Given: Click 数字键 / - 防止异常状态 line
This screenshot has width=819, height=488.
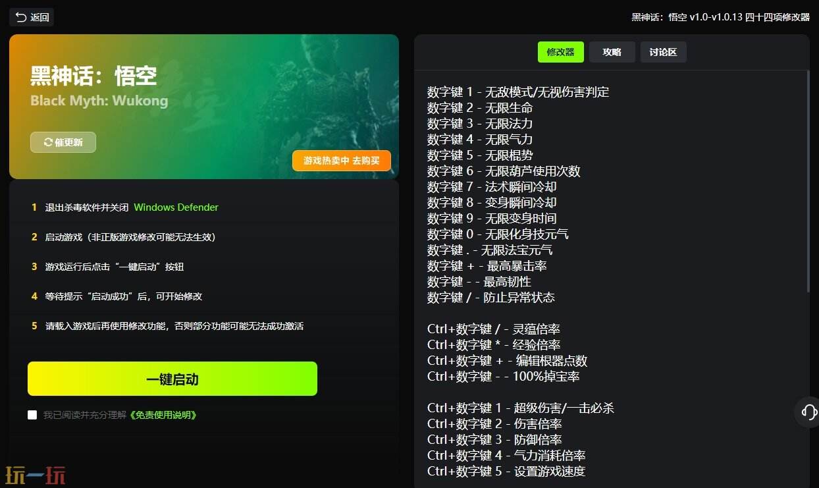Looking at the screenshot, I should (491, 298).
